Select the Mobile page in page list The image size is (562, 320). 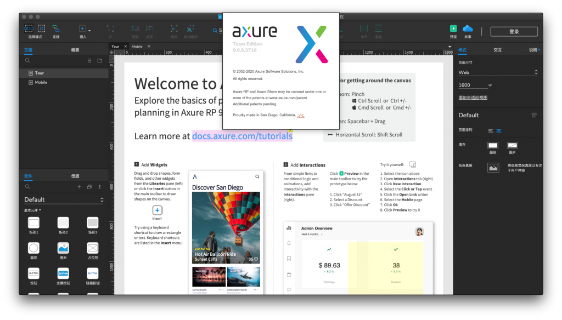click(x=64, y=82)
